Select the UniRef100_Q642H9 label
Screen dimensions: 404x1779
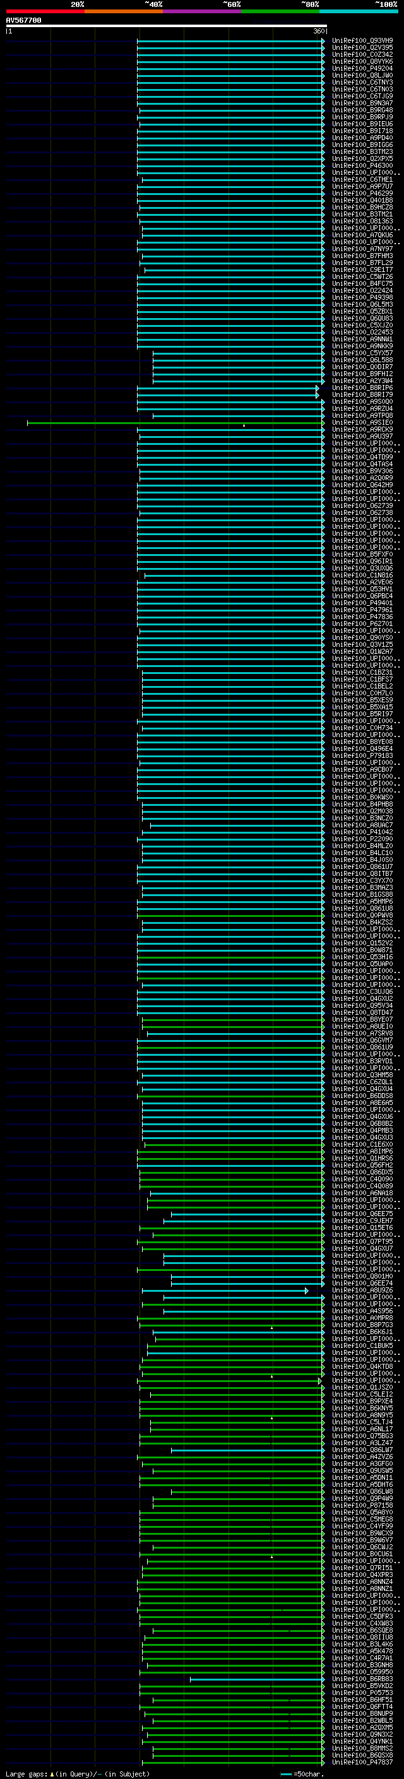coord(362,485)
